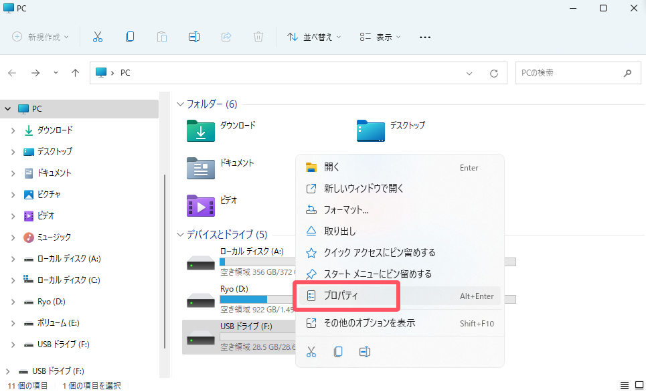The image size is (646, 392).
Task: Collapse the フォルダー (6) section
Action: 179,104
